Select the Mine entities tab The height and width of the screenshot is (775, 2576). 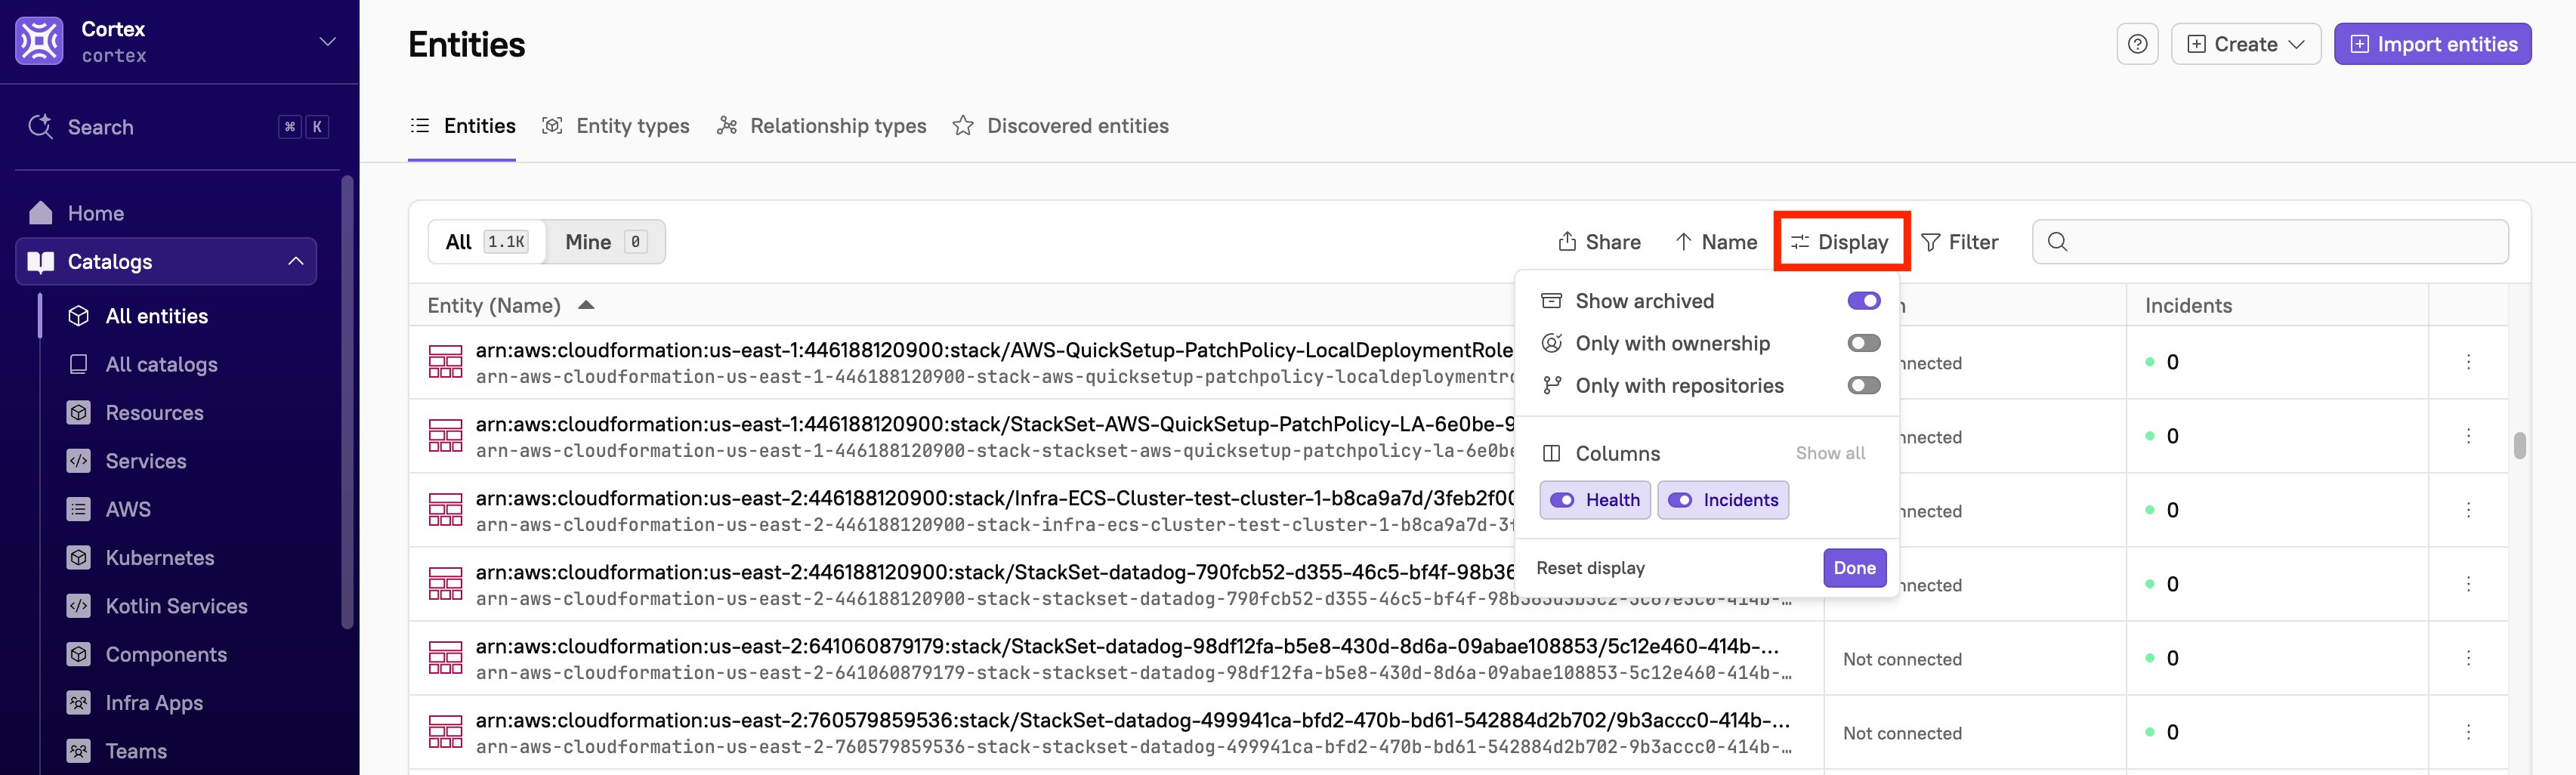click(x=606, y=242)
